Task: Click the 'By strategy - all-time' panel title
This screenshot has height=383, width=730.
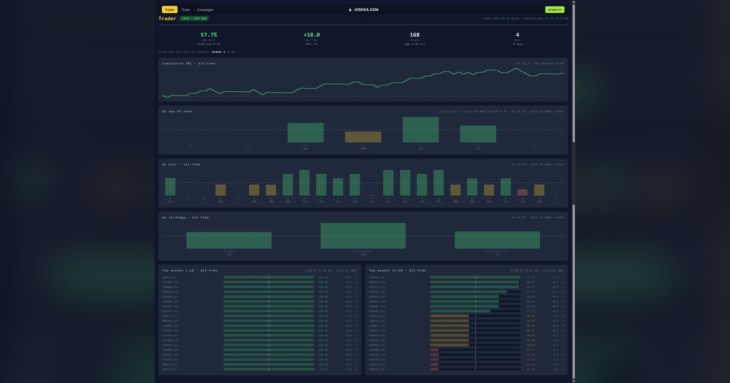Action: (186, 217)
